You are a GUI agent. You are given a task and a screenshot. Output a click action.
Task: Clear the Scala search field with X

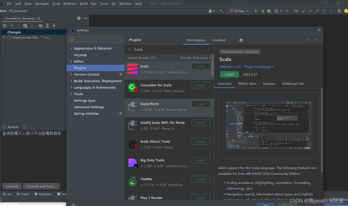(209, 50)
